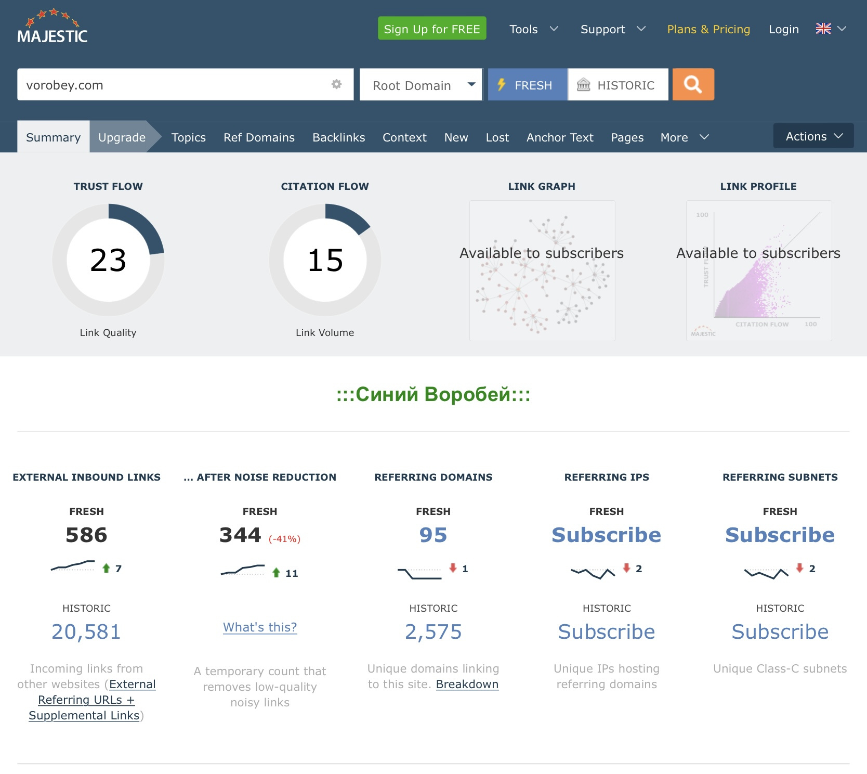Viewport: 867px width, 774px height.
Task: Click green up arrow beside 11
Action: (x=276, y=573)
